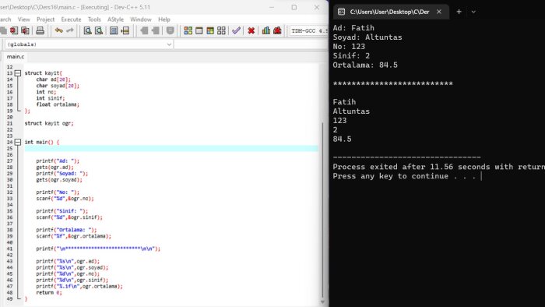Click line number 41 in the gutter
545x307 pixels.
pos(9,249)
